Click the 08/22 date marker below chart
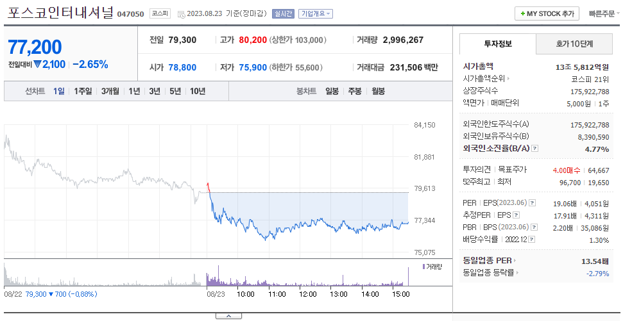 [13, 294]
